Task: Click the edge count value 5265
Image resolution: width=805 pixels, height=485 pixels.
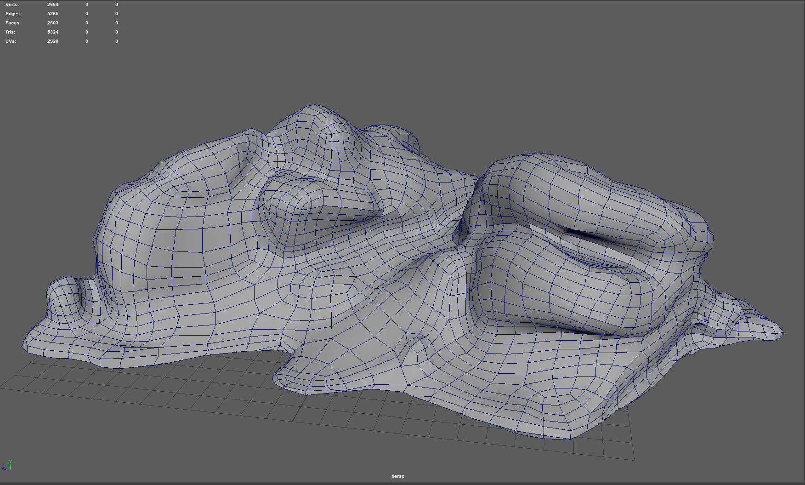Action: [53, 14]
